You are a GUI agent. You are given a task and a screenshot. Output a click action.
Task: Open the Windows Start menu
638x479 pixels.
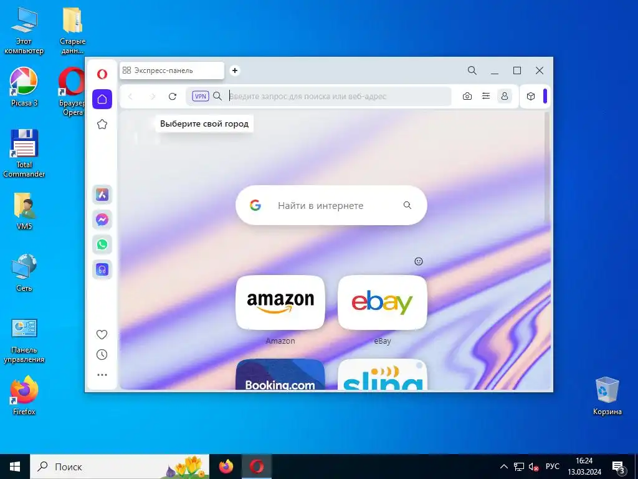pos(15,467)
